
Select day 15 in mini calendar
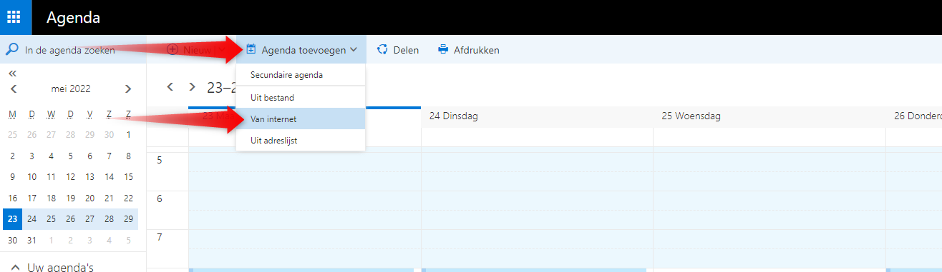point(128,176)
